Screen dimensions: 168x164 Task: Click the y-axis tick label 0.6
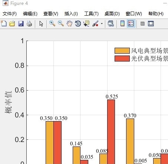(x=20, y=90)
